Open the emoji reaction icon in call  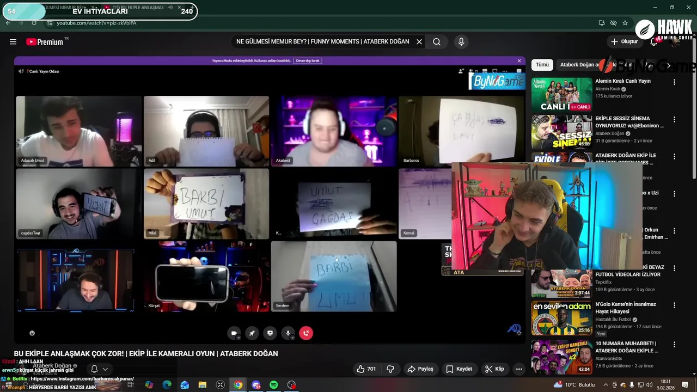tap(32, 333)
